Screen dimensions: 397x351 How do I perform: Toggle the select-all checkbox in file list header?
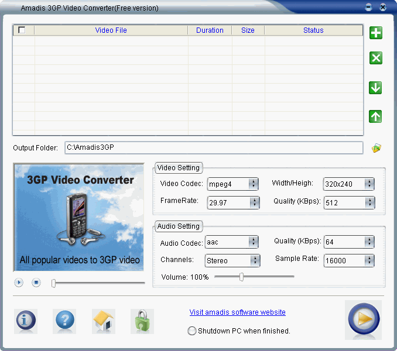click(22, 30)
